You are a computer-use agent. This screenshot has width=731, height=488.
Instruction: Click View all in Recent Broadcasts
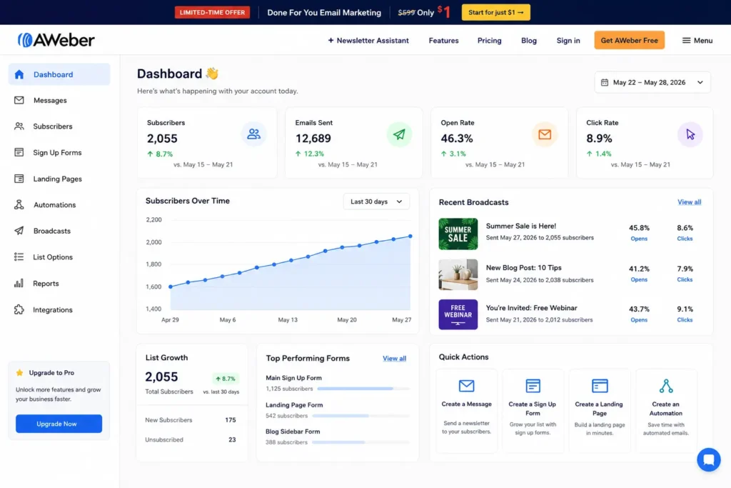click(x=689, y=202)
